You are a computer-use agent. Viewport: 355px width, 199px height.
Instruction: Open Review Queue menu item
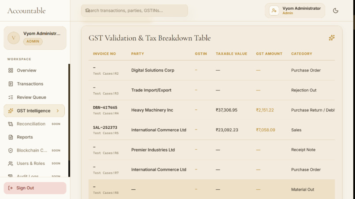(x=34, y=98)
